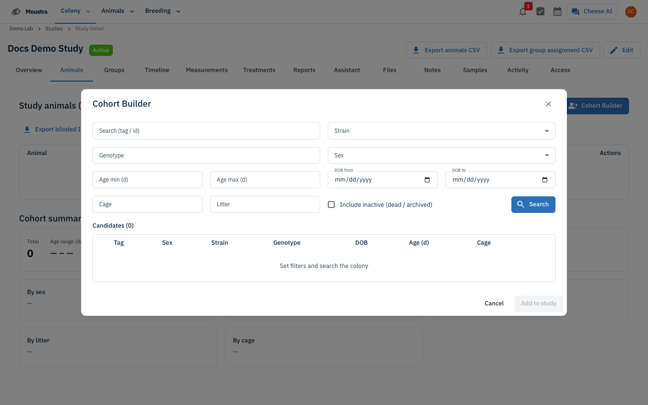This screenshot has height=405, width=648.
Task: Click the Candidates Strain column header
Action: [x=220, y=243]
